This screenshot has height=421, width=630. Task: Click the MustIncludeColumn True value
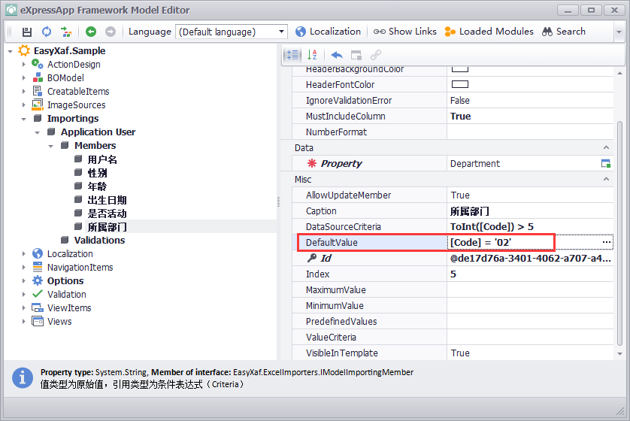[x=460, y=116]
